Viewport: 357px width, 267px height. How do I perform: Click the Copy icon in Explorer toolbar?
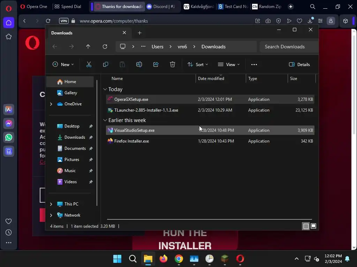[105, 64]
